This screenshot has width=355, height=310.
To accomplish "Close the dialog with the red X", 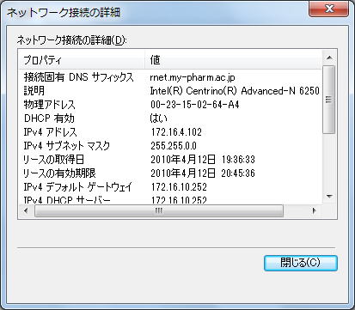I will point(328,9).
